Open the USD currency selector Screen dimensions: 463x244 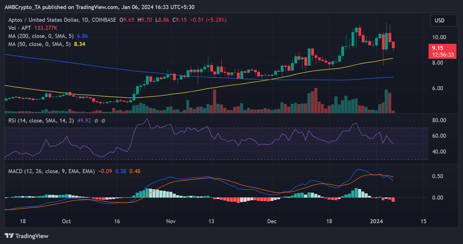pos(443,21)
